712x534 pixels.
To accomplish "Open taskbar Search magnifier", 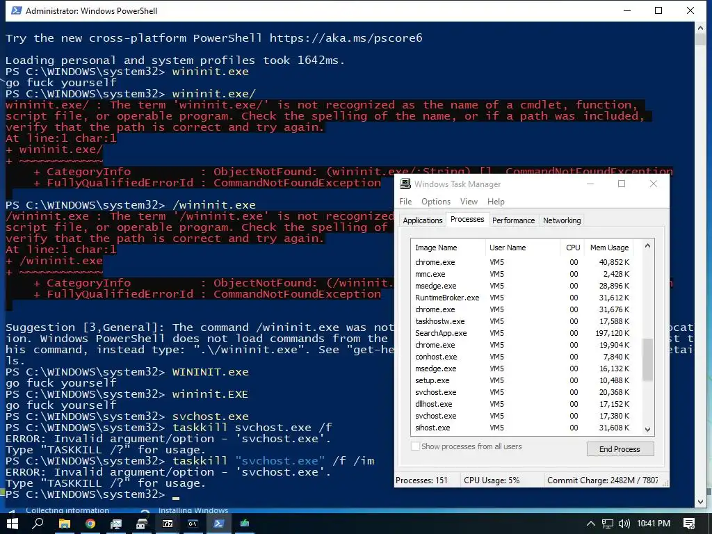I will 38,524.
